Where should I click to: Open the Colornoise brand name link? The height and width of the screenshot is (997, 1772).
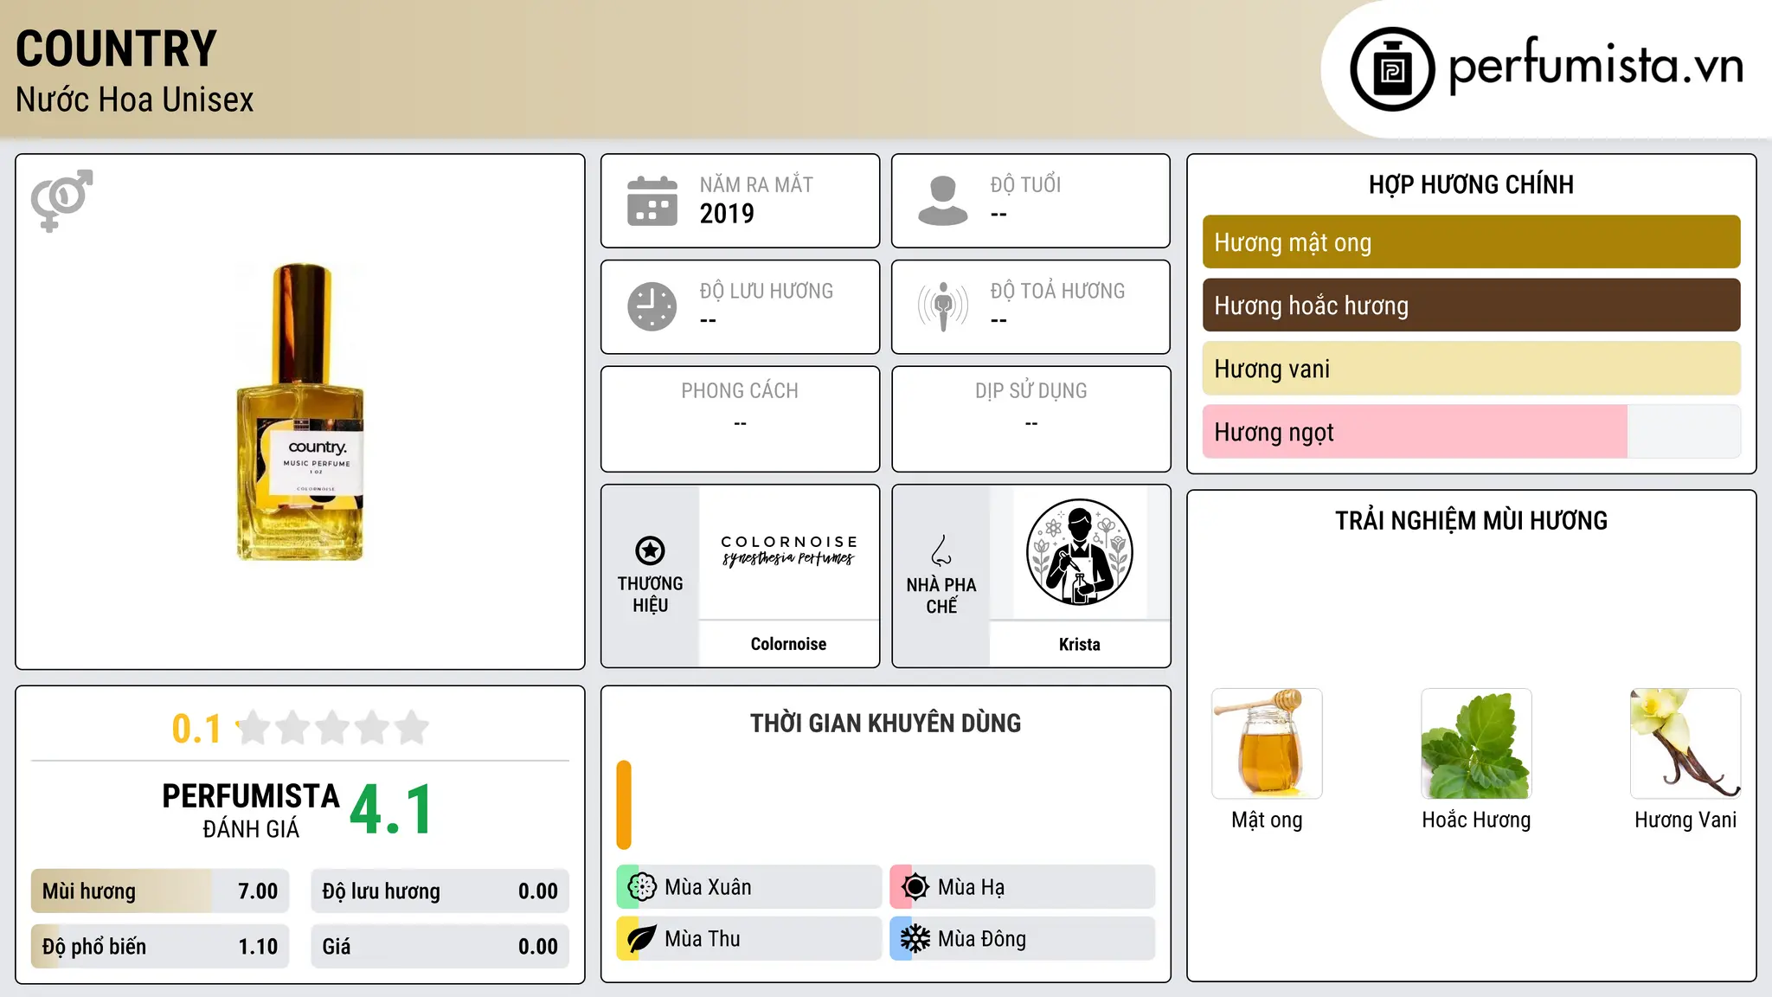pos(788,644)
